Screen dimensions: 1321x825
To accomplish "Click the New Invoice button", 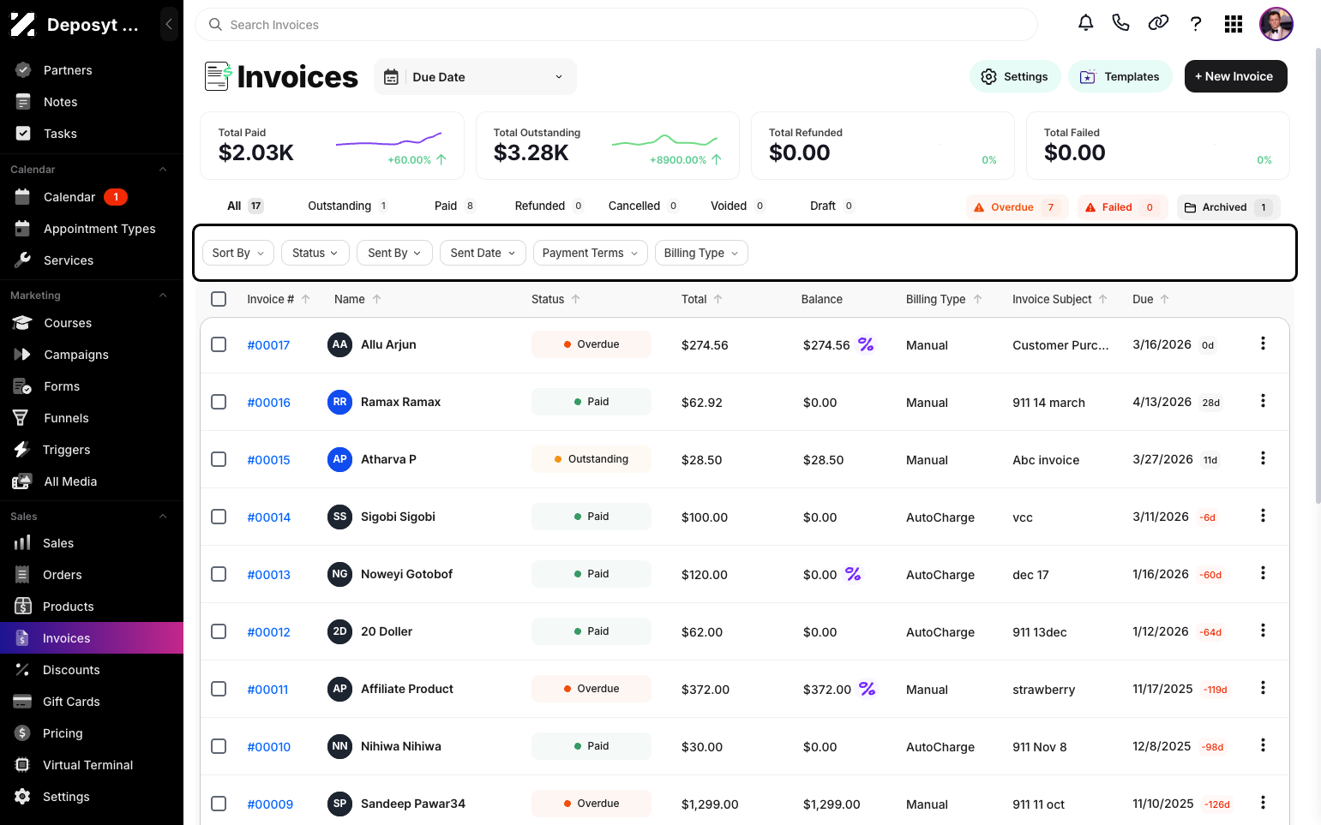I will 1235,76.
